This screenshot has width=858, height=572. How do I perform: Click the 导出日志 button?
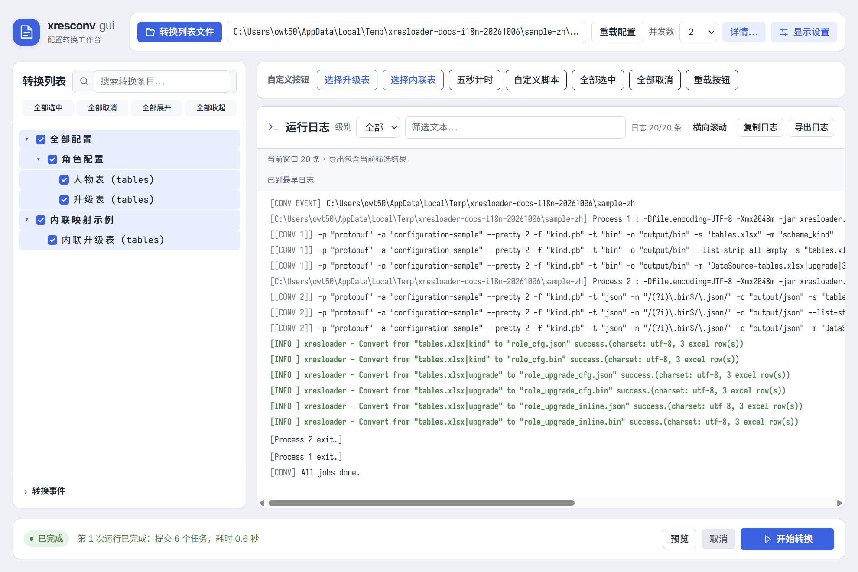click(x=811, y=127)
